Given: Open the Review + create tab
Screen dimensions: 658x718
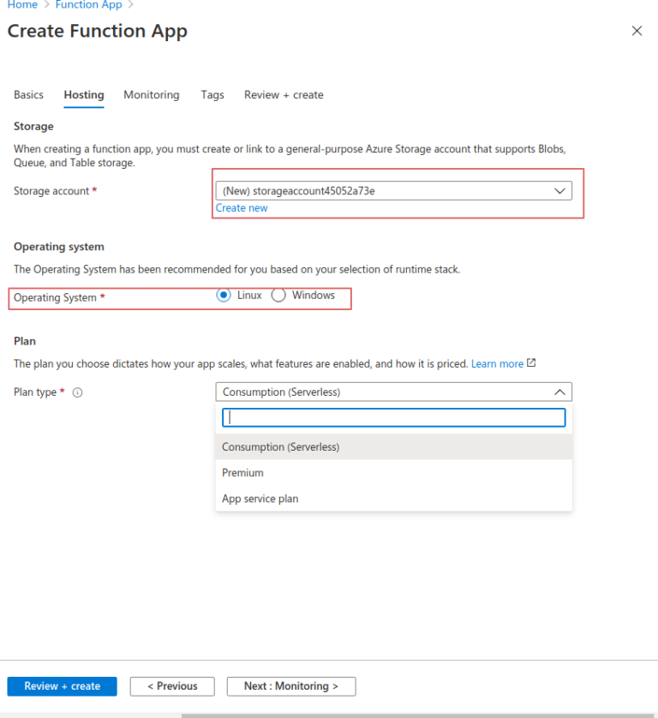Looking at the screenshot, I should coord(283,94).
